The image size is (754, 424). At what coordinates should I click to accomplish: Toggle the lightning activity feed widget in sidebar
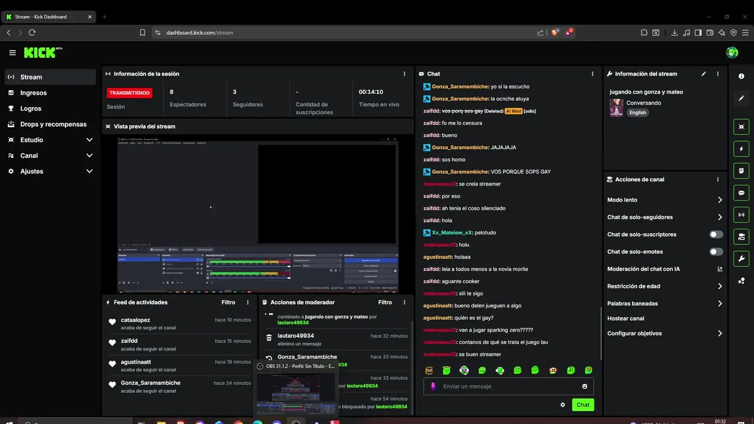click(742, 149)
